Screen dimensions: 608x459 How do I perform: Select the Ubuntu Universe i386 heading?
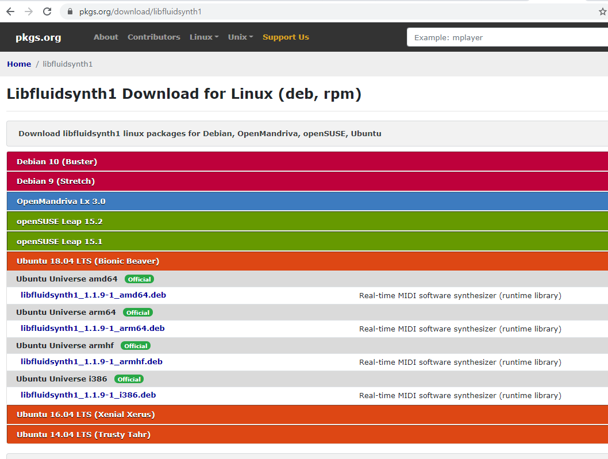pyautogui.click(x=61, y=379)
